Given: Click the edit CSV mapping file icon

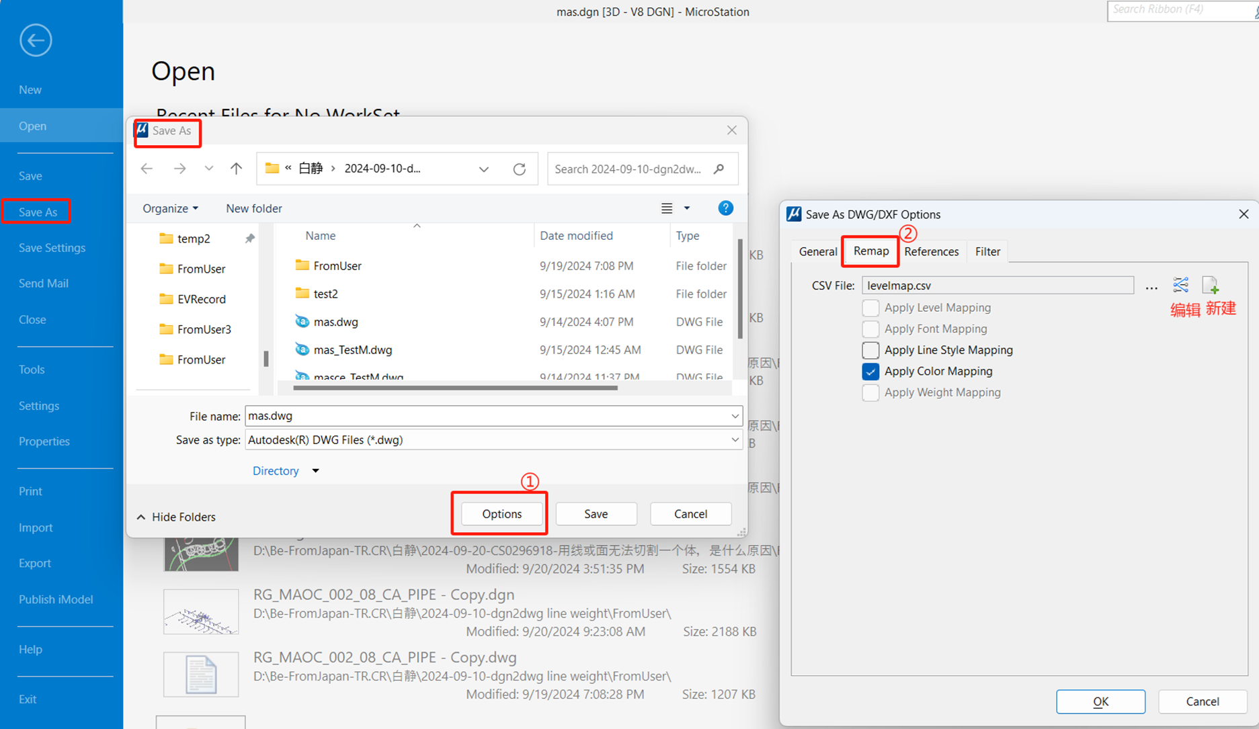Looking at the screenshot, I should pyautogui.click(x=1181, y=285).
